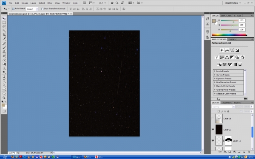
Task: Select the Eyedropper tool
Action: click(x=4, y=39)
